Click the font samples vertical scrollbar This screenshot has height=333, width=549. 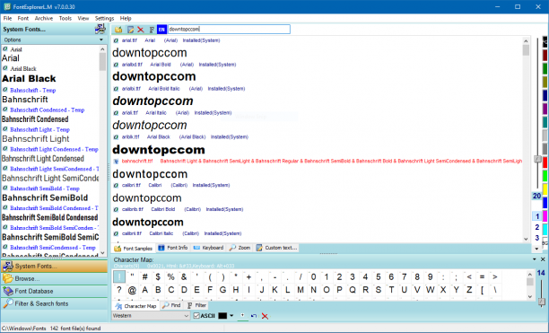[x=526, y=139]
